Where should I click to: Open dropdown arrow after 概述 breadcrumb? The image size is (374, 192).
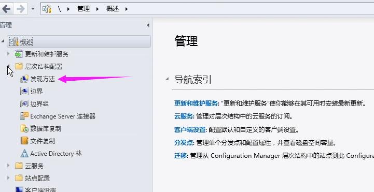pyautogui.click(x=127, y=9)
